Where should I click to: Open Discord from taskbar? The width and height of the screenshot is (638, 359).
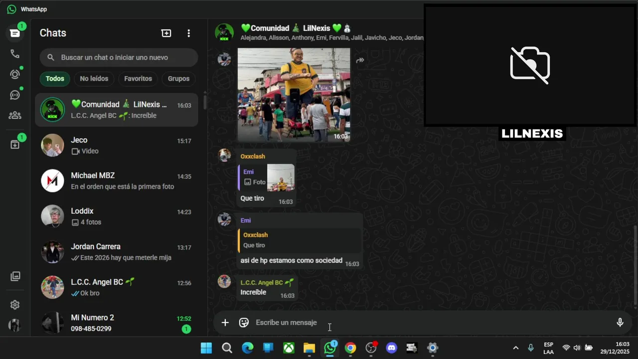392,348
